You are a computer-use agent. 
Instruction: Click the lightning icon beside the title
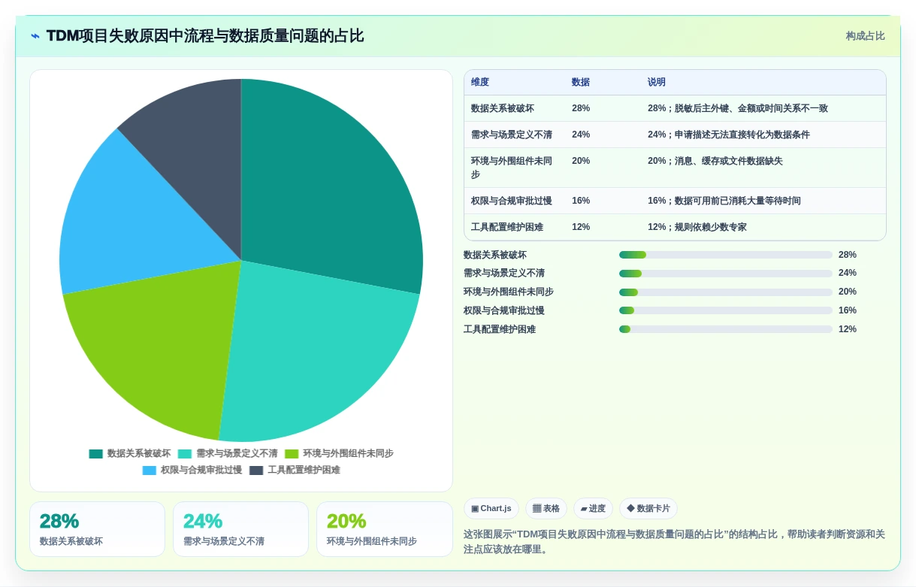pos(35,36)
